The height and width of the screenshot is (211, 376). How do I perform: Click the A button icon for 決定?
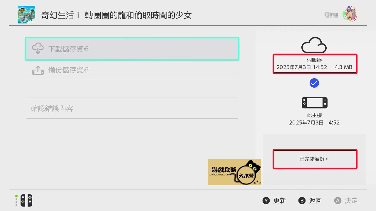coord(338,201)
